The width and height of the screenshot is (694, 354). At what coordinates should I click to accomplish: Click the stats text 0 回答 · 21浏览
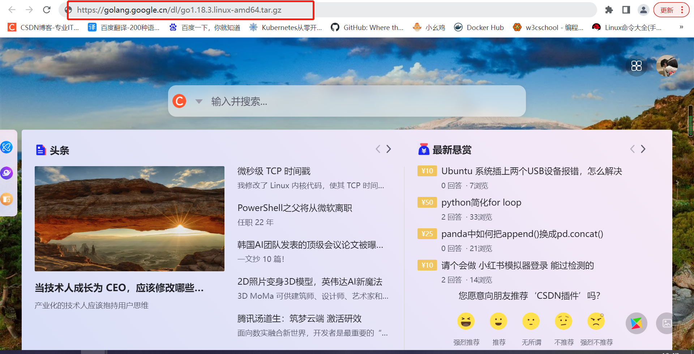point(467,249)
